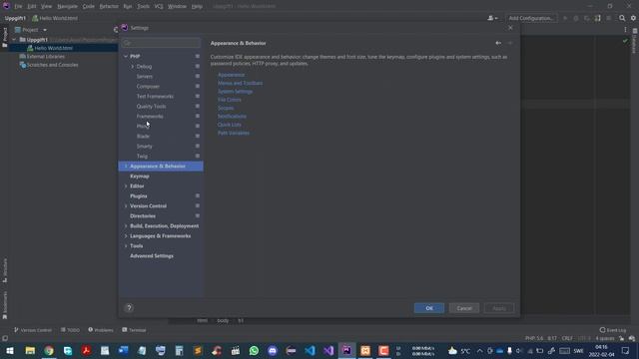
Task: Click the project-level marker beside Version Control
Action: click(x=198, y=206)
